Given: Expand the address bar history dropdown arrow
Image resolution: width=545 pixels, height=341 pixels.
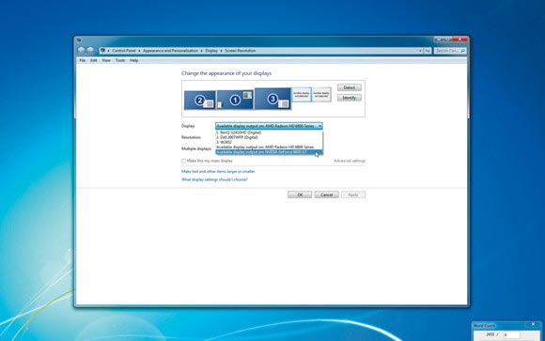Looking at the screenshot, I should point(420,51).
